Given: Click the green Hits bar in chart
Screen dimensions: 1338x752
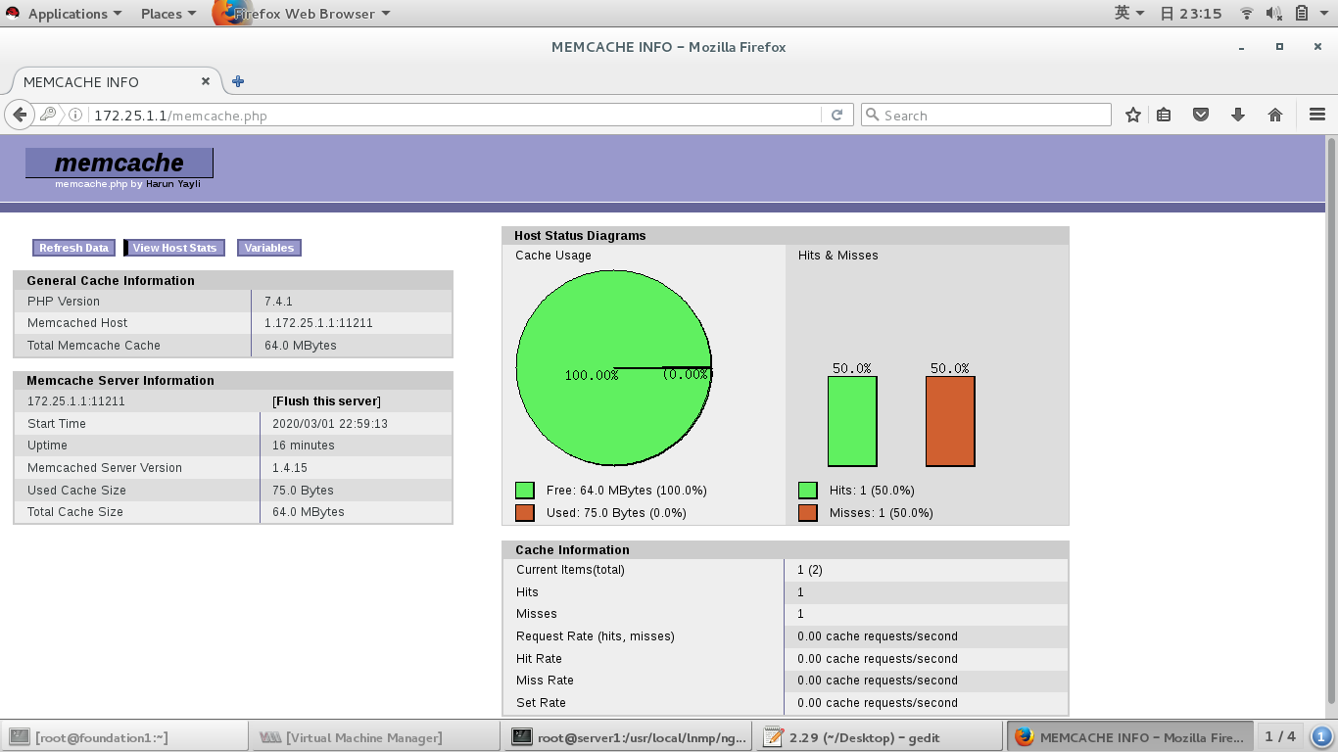Looking at the screenshot, I should tap(852, 422).
